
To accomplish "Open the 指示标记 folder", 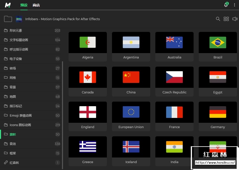I will click(31, 106).
